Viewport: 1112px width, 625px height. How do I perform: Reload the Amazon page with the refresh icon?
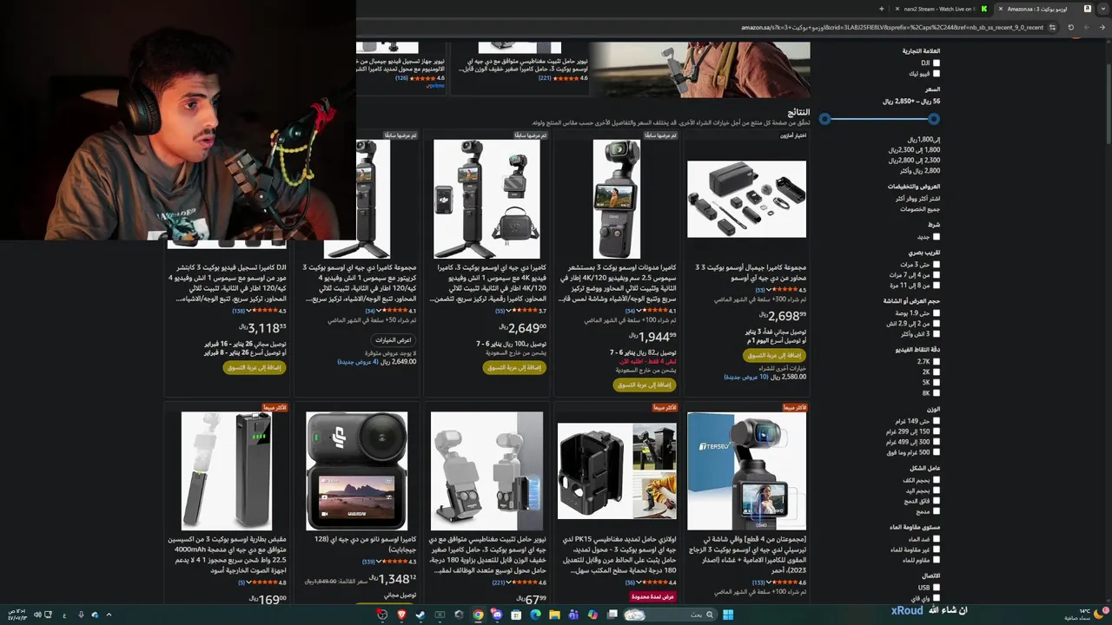(1071, 27)
